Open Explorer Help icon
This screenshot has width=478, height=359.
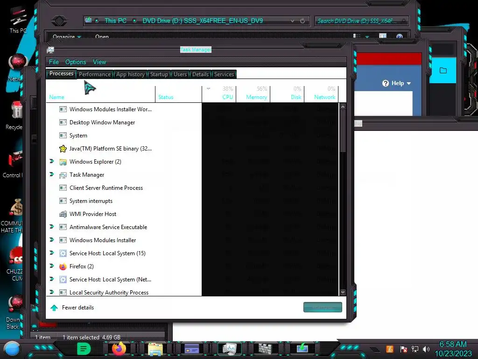[400, 36]
